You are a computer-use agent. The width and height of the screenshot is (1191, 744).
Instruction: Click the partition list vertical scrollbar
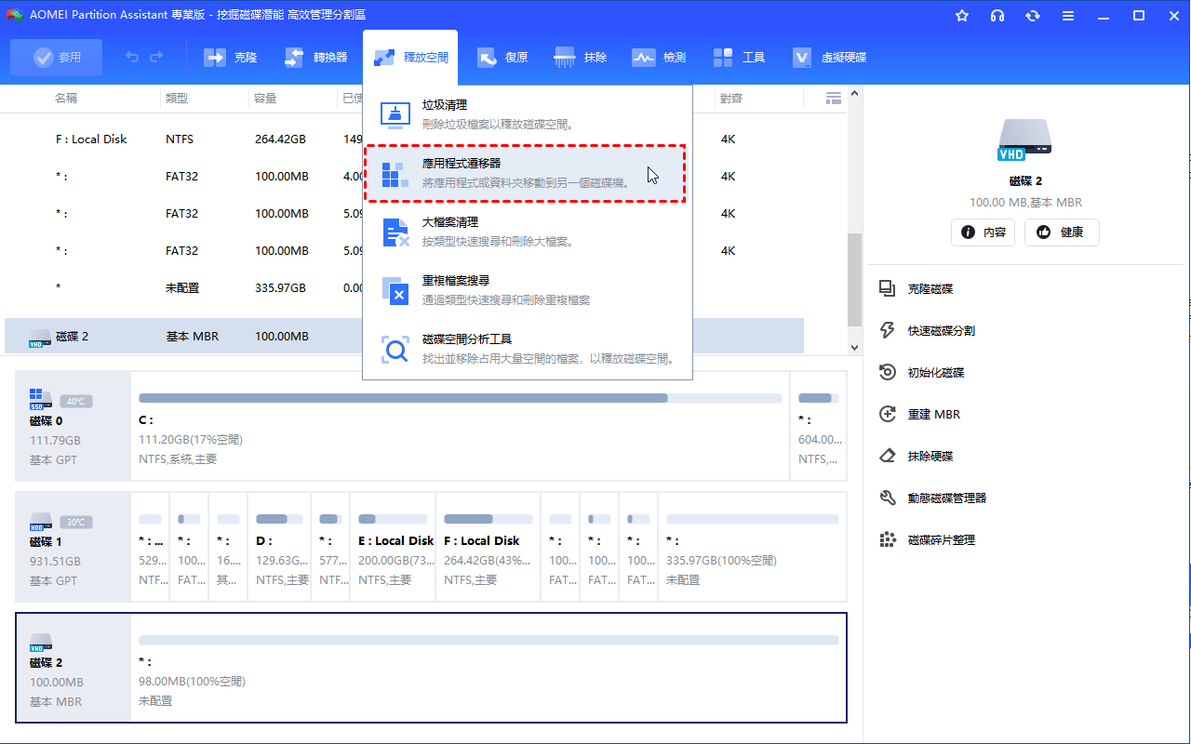(x=854, y=279)
